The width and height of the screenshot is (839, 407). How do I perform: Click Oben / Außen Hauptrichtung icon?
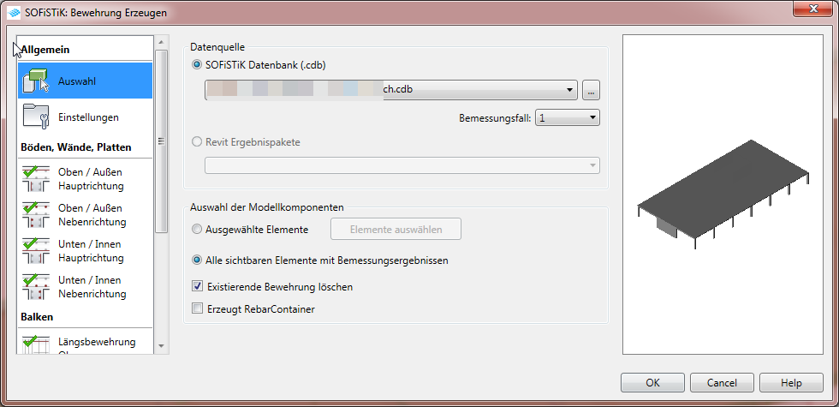click(34, 179)
